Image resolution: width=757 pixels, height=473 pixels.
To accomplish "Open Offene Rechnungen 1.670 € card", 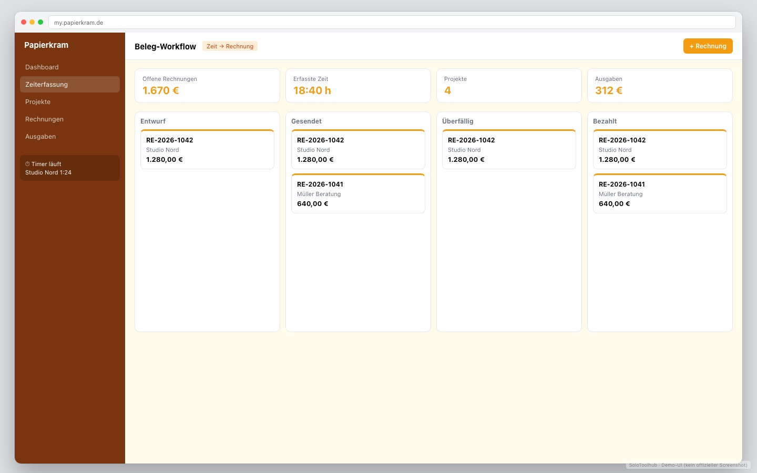I will click(207, 86).
